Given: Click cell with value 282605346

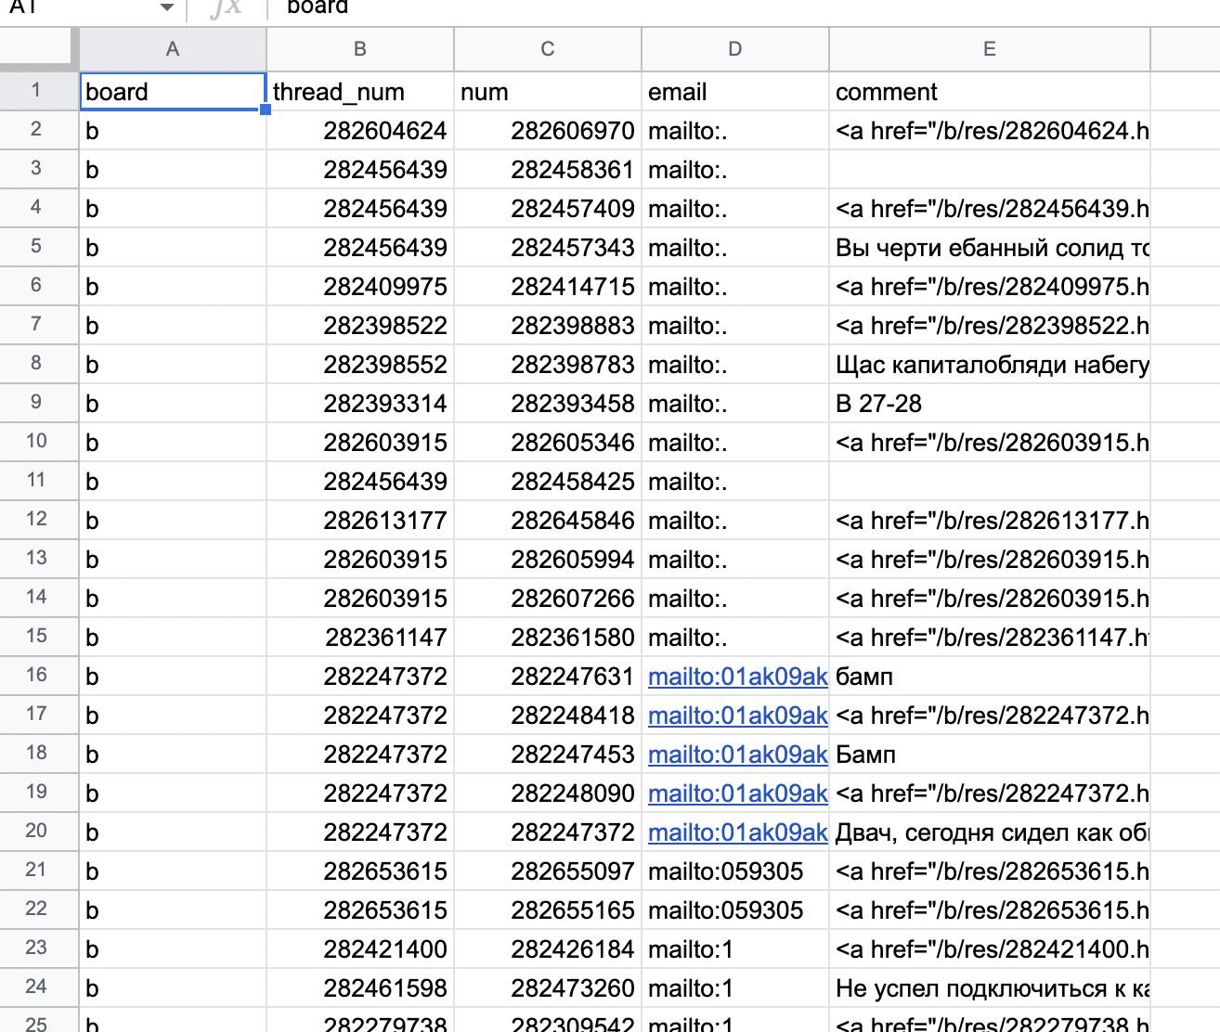Looking at the screenshot, I should tap(548, 443).
